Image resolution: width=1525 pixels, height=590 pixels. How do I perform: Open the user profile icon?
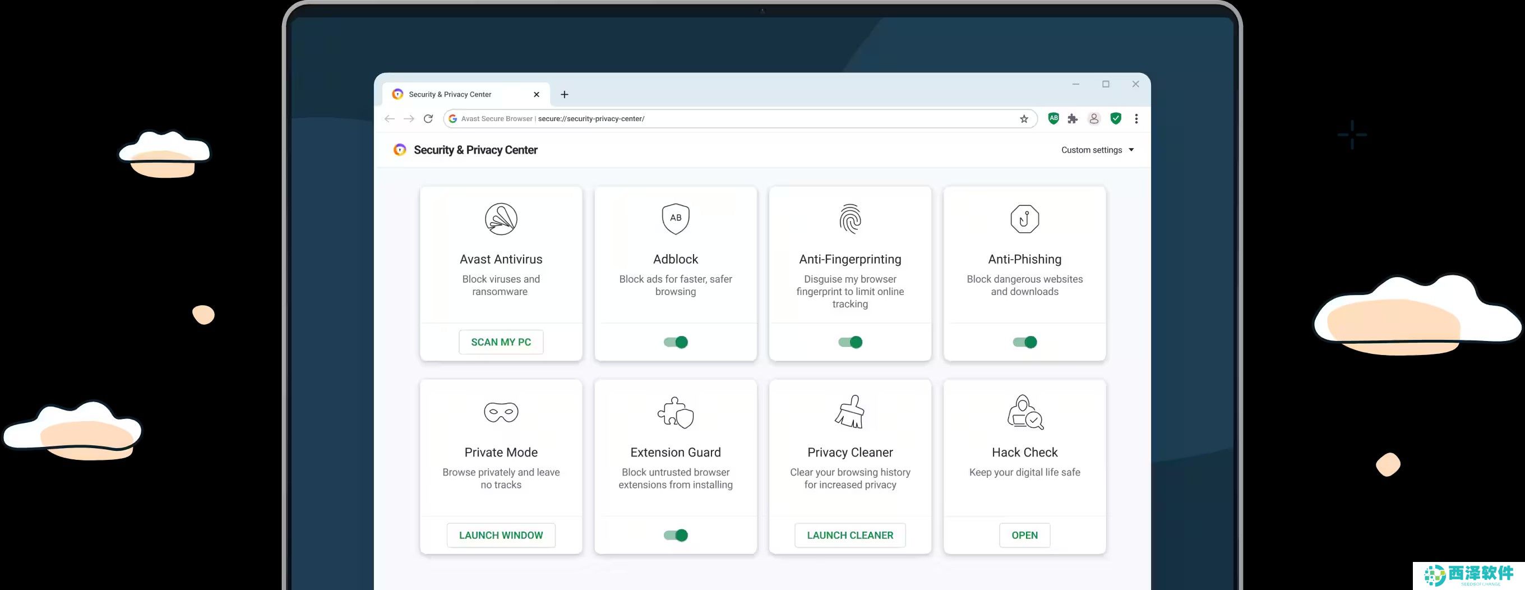[1094, 119]
